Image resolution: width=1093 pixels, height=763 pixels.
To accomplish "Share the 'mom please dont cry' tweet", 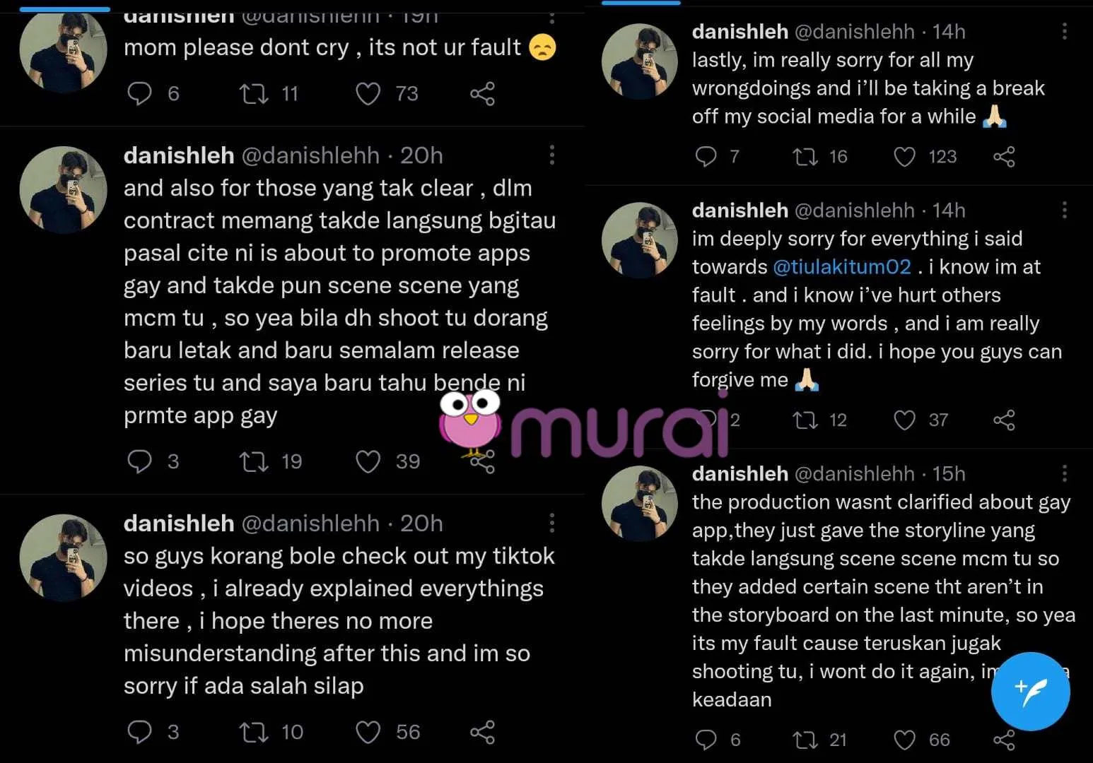I will (x=482, y=94).
